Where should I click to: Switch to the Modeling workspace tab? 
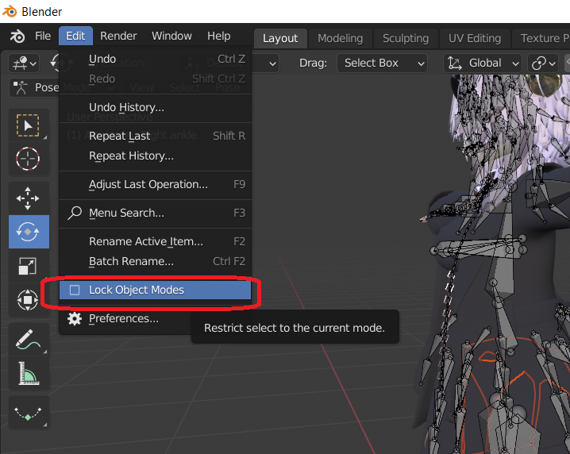click(x=341, y=38)
